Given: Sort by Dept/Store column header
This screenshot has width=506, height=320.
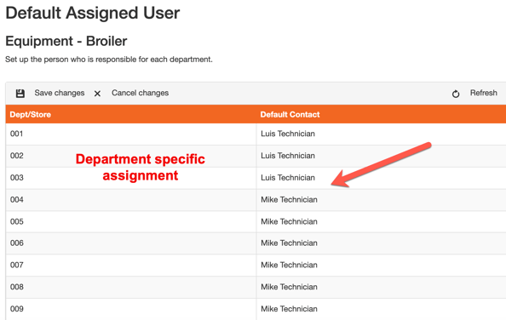Looking at the screenshot, I should point(31,114).
